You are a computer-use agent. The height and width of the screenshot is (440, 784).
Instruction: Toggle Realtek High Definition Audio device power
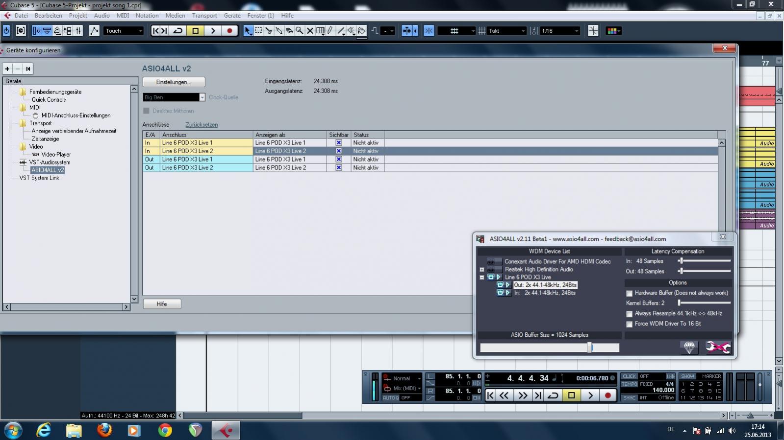point(491,269)
